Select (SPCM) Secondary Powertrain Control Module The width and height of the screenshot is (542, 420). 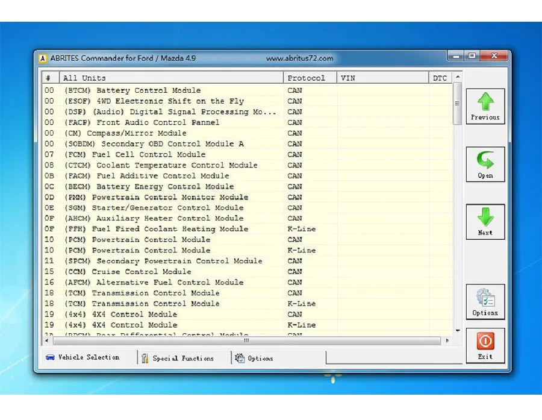pyautogui.click(x=247, y=261)
